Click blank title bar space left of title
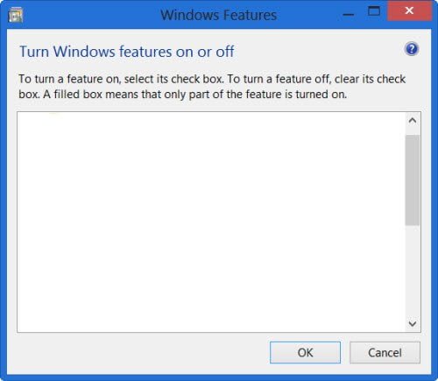The width and height of the screenshot is (438, 381). (x=90, y=15)
